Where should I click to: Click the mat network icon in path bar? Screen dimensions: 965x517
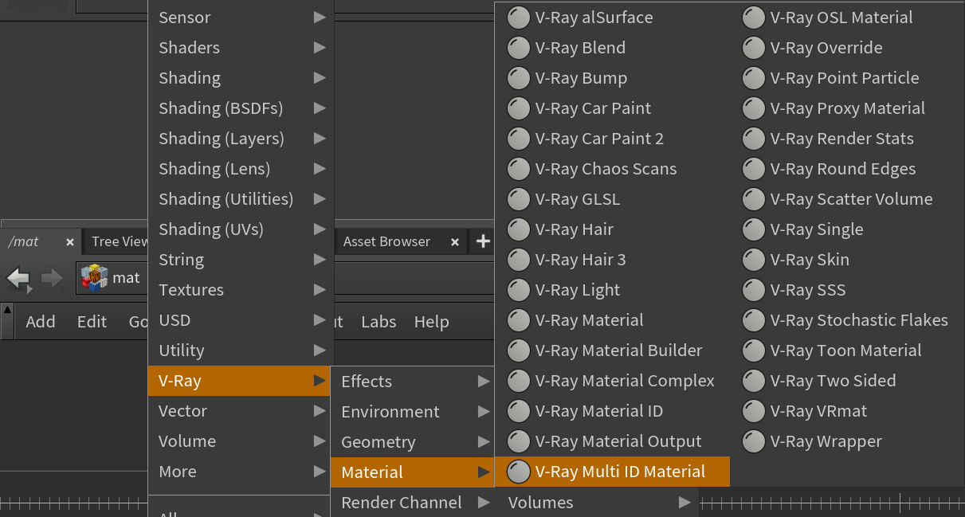coord(94,278)
